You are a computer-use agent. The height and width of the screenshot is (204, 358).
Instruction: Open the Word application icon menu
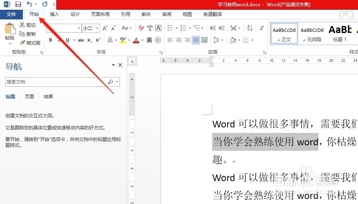[7, 4]
